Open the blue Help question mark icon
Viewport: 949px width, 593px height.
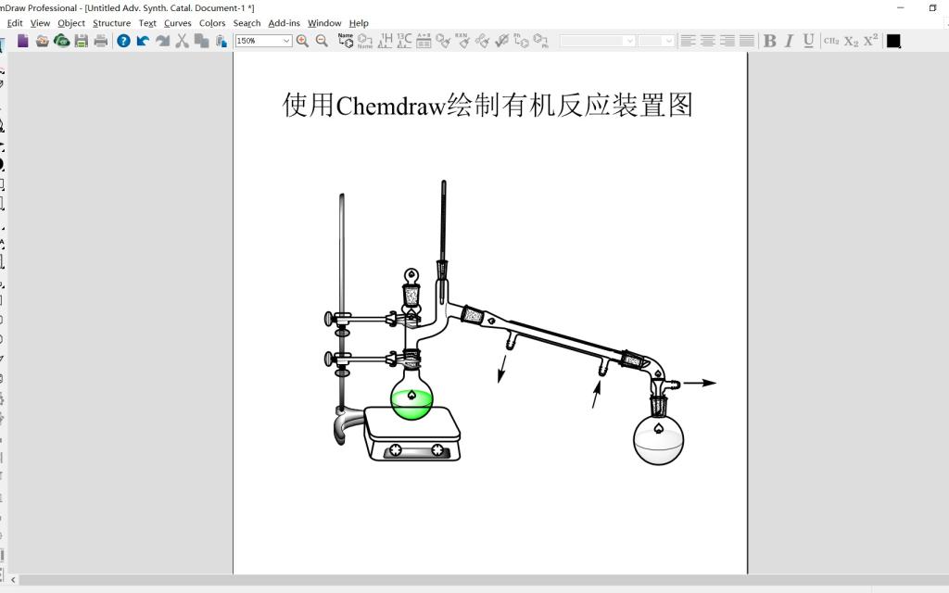click(123, 41)
